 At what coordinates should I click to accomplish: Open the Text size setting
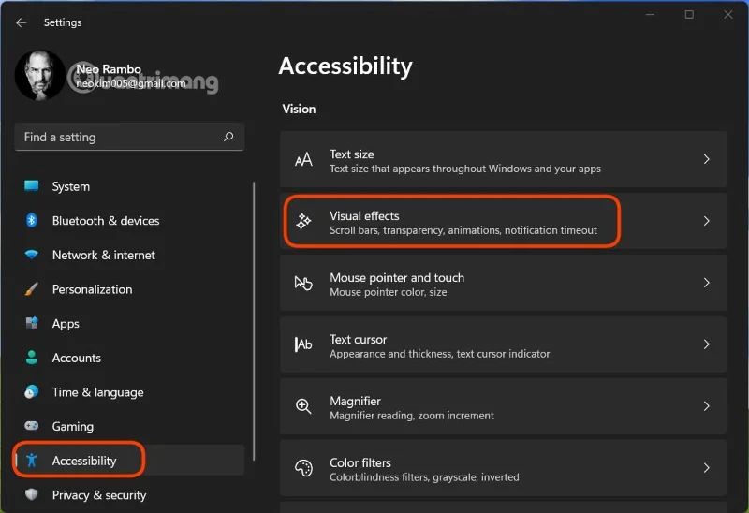point(503,159)
